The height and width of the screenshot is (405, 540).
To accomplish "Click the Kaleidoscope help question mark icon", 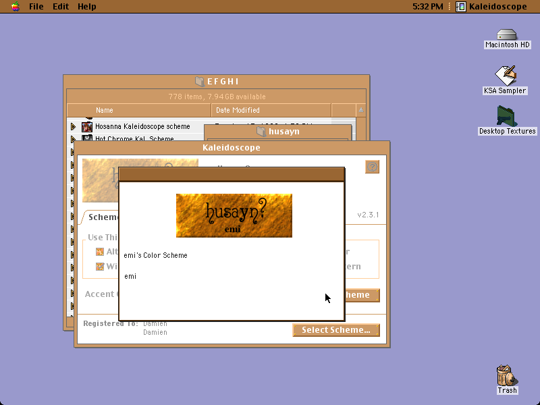I will [x=372, y=167].
